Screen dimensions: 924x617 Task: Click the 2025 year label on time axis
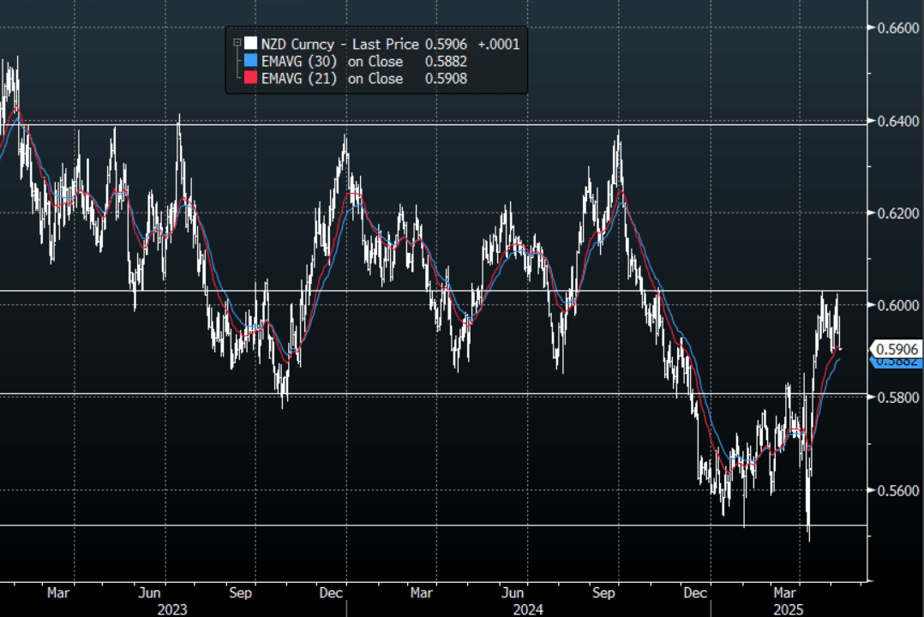[789, 609]
